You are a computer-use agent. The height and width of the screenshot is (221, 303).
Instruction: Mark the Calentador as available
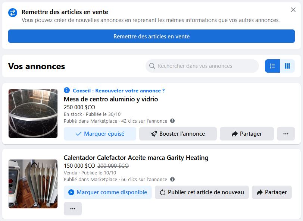[x=108, y=192]
